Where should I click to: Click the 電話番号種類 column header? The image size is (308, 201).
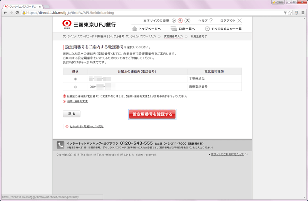click(214, 72)
